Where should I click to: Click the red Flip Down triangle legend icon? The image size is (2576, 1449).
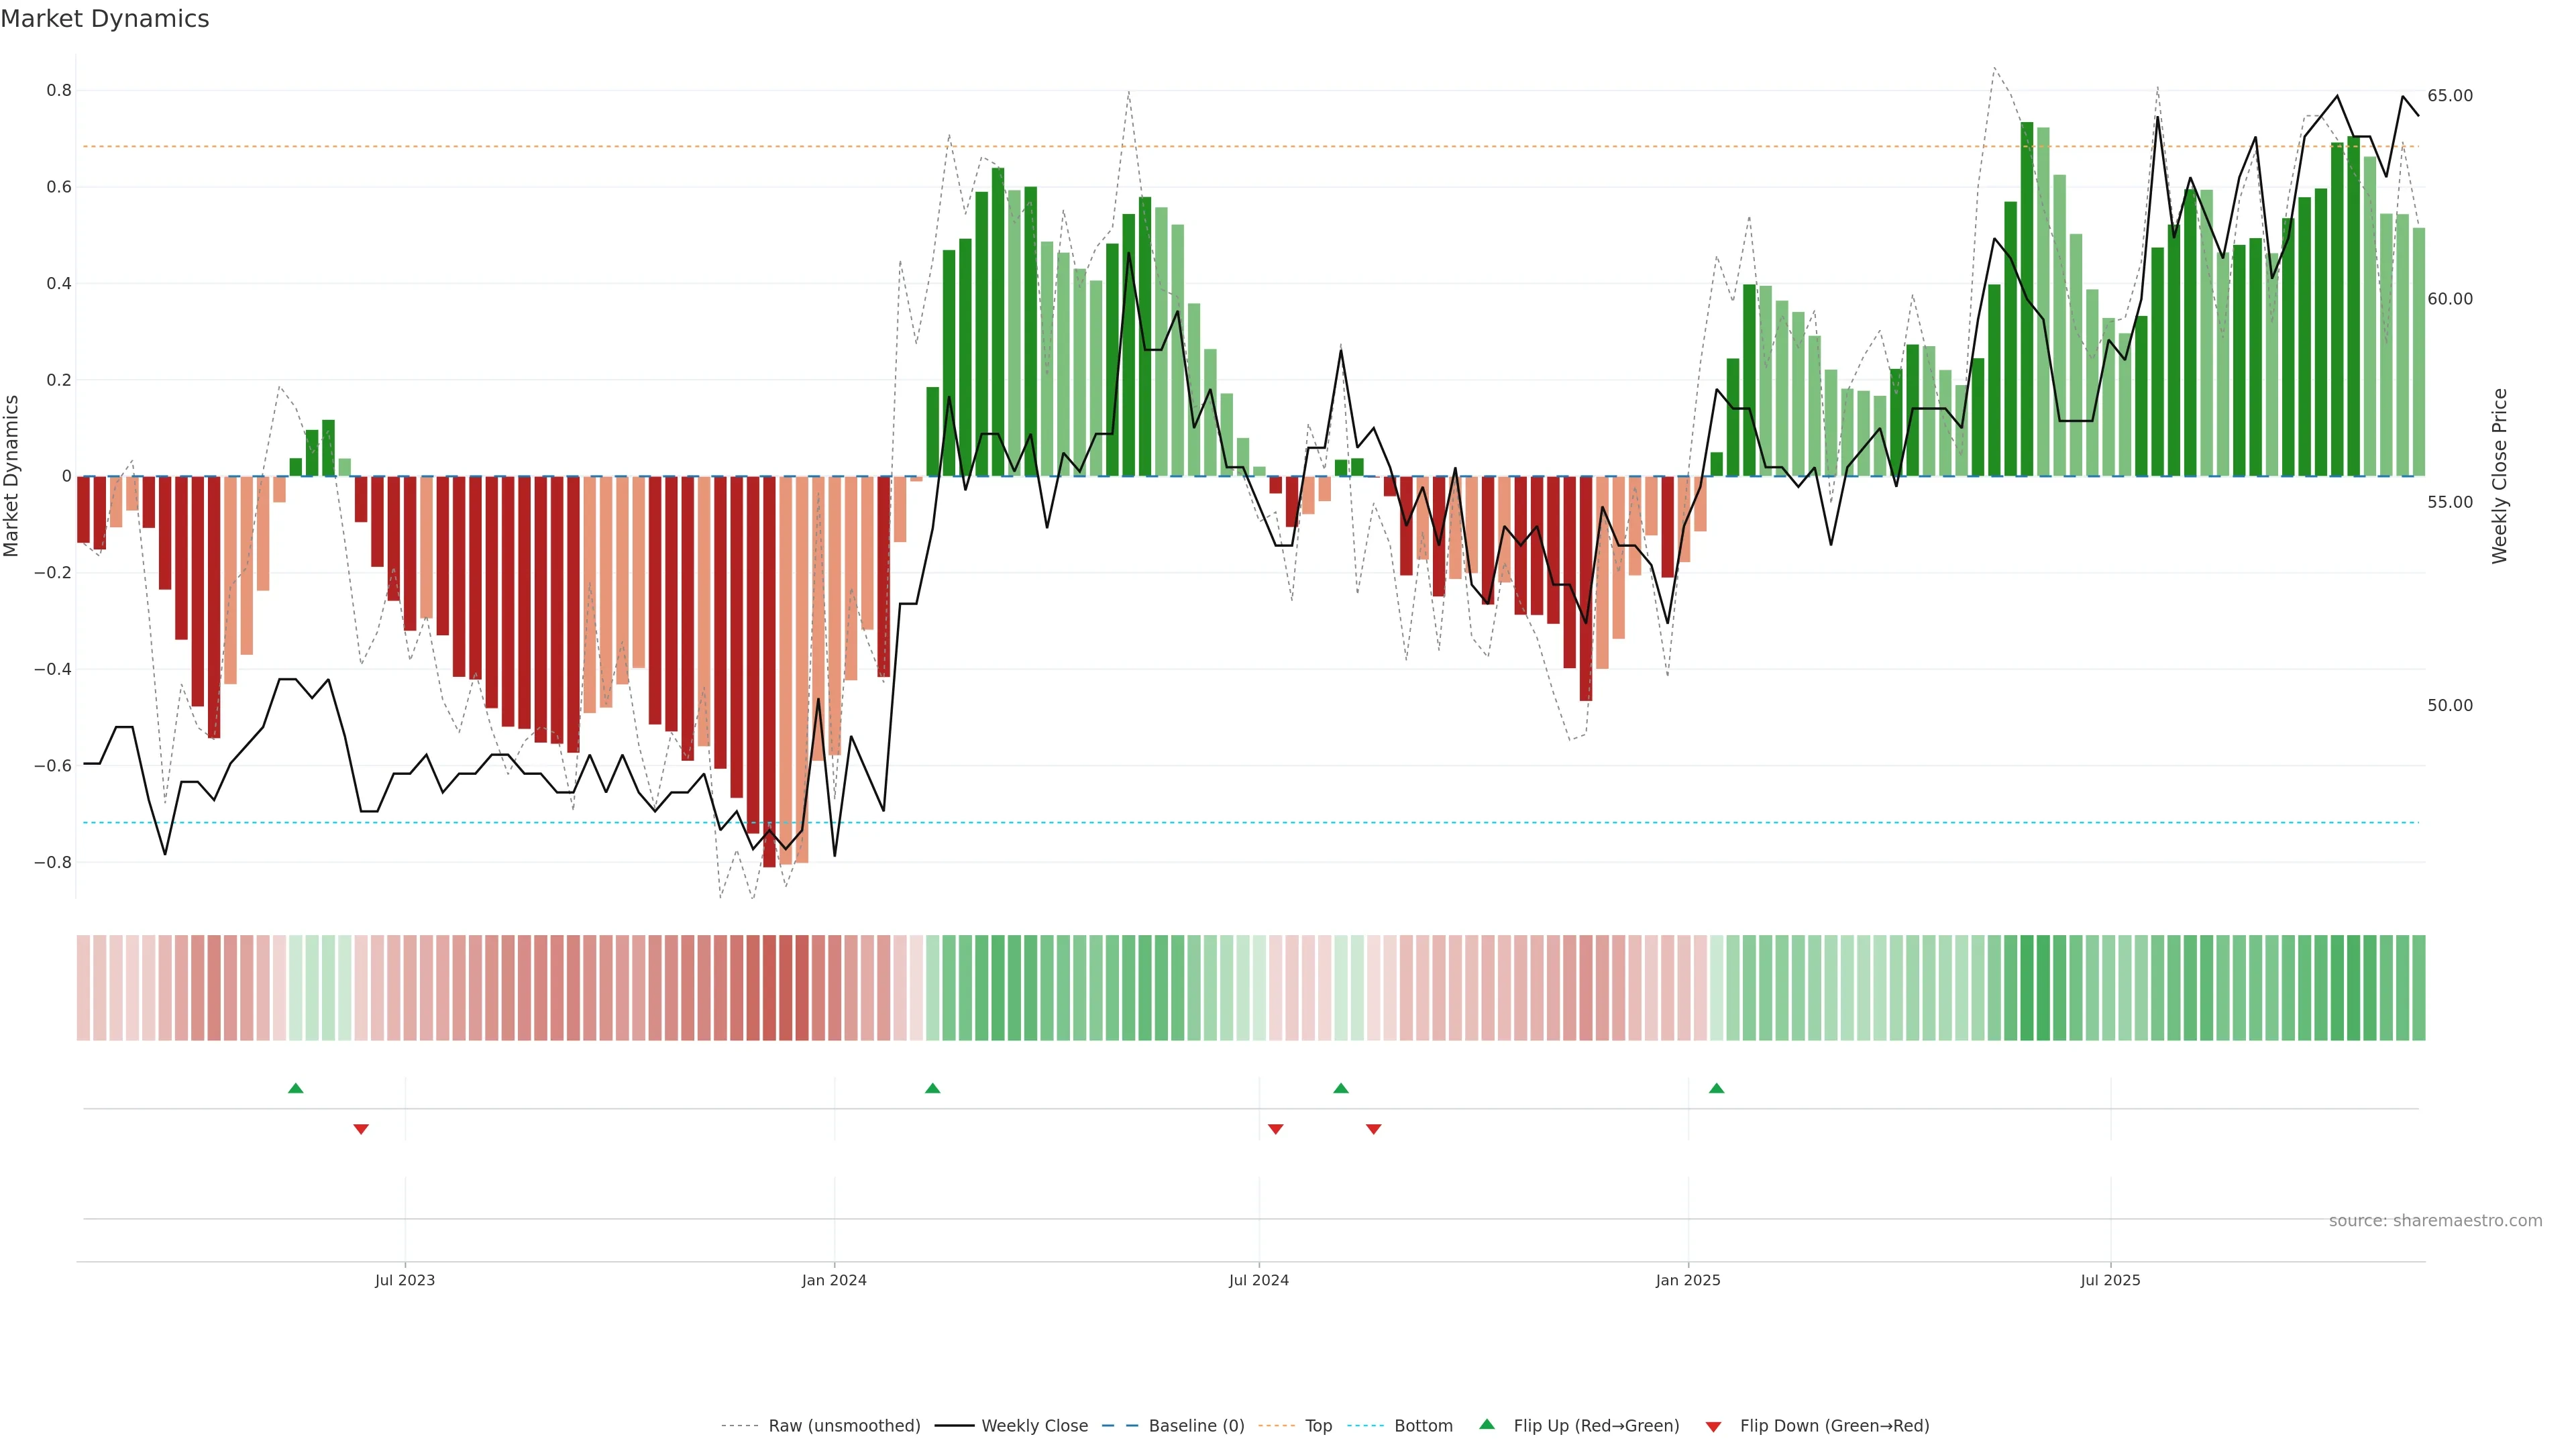1713,1426
